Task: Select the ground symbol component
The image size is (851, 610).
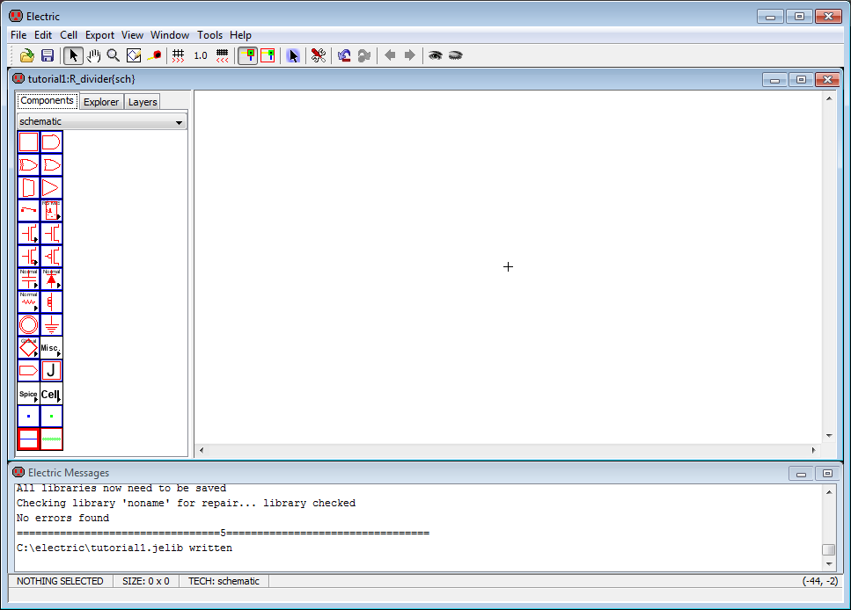Action: click(x=52, y=325)
